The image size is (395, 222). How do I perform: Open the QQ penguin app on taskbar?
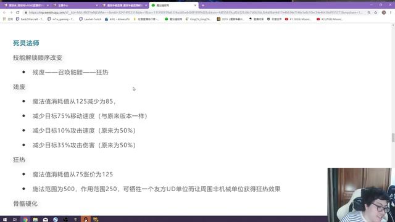pos(86,220)
